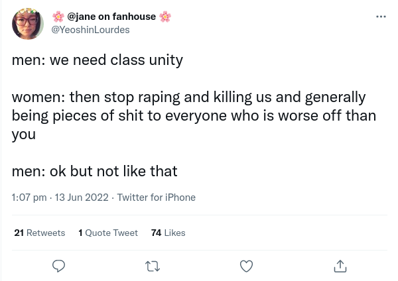398x281 pixels.
Task: Open the "@jane on fanhouse" display name
Action: 111,17
